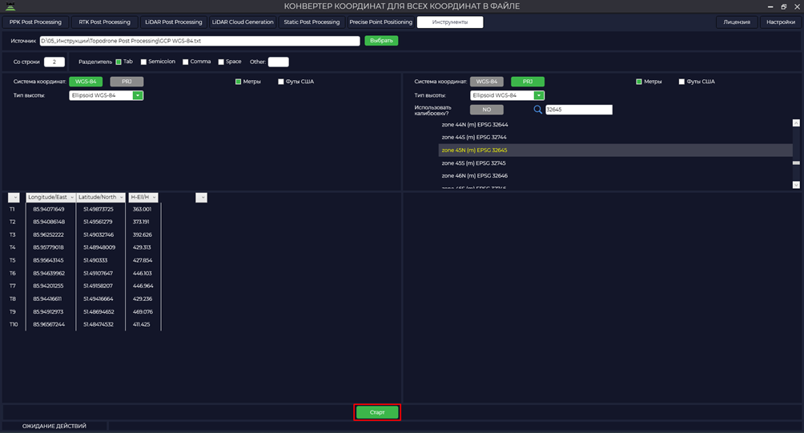Open LiDAR Post Processing tab
This screenshot has width=804, height=433.
pyautogui.click(x=173, y=22)
